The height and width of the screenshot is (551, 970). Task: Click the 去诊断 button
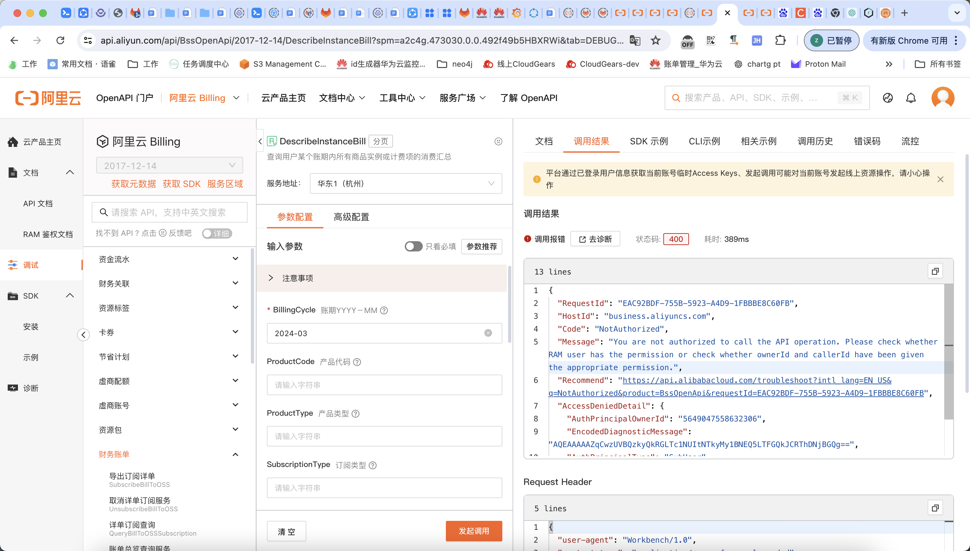pos(595,239)
